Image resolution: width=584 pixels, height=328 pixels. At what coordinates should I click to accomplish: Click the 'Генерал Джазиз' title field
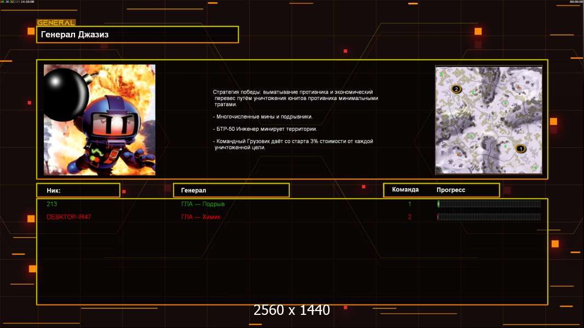click(x=138, y=34)
